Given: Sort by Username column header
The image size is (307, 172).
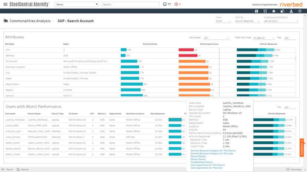Looking at the screenshot, I should [x=10, y=114].
